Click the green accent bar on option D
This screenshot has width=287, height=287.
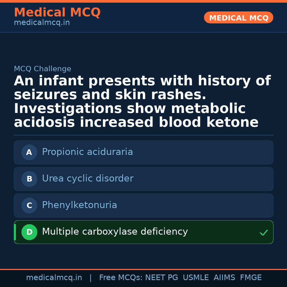click(x=15, y=232)
